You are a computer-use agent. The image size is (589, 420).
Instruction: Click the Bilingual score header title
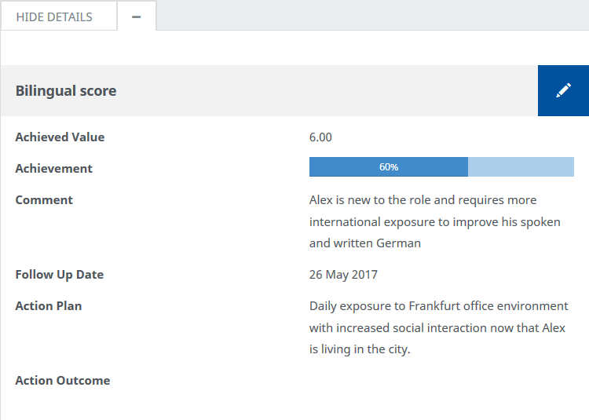(66, 91)
